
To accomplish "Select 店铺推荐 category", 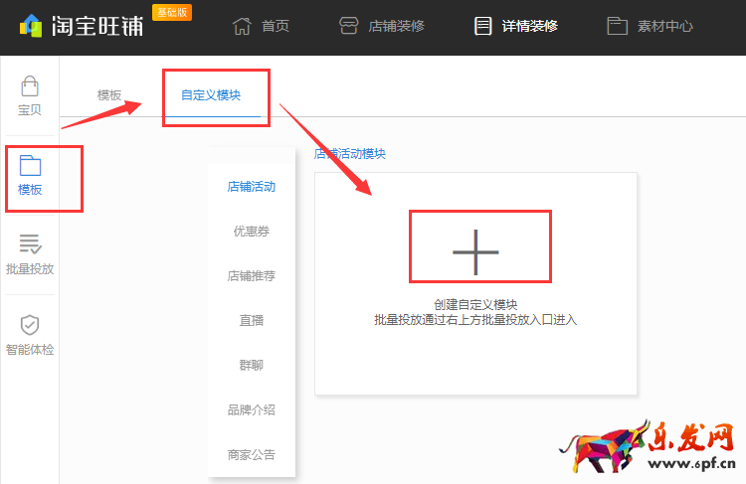I will click(251, 276).
